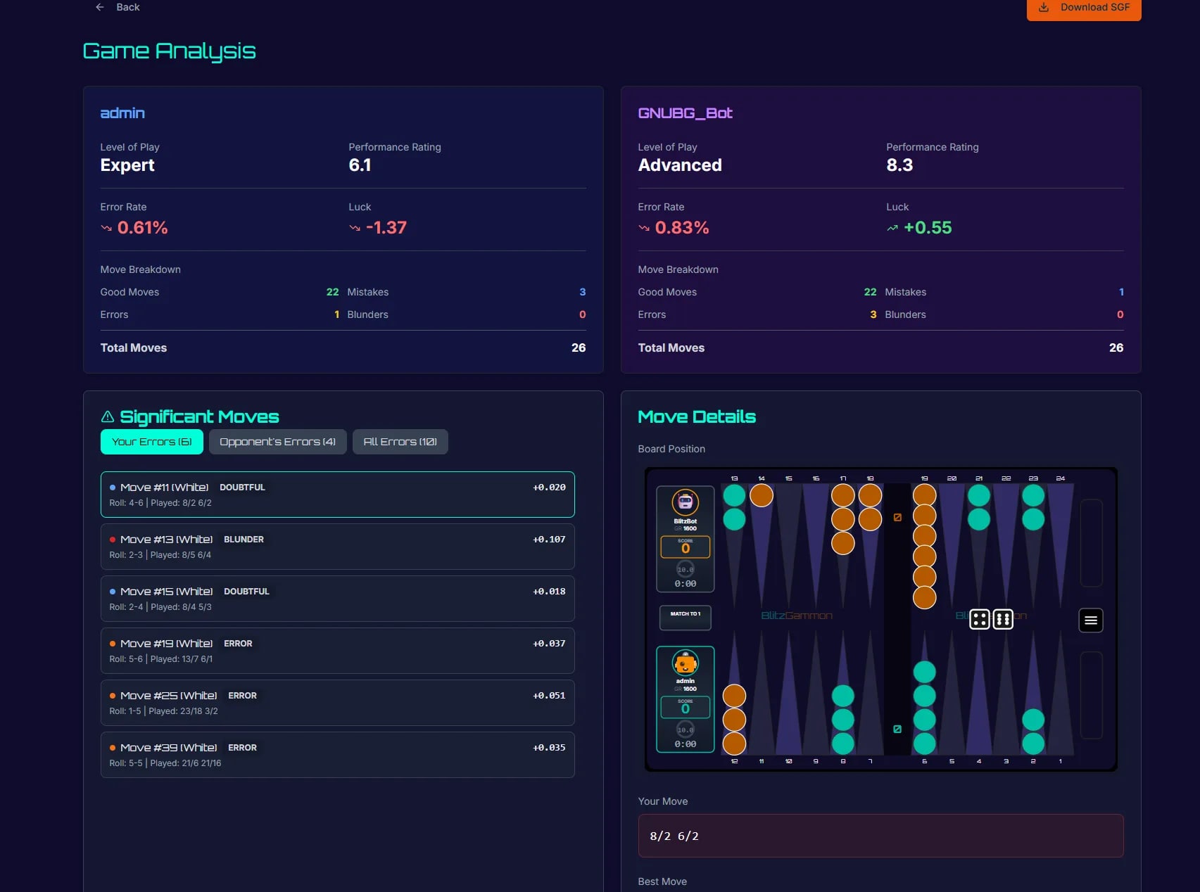Click the lower bear-off tray on board
Screen dimensions: 1200x892
click(1091, 695)
